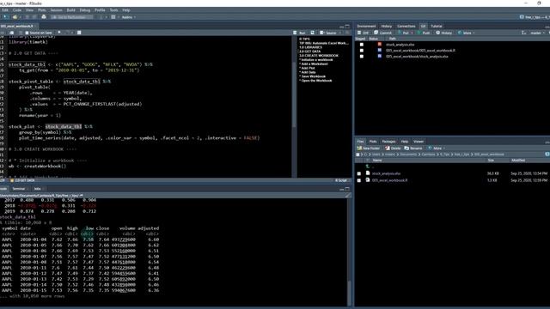This screenshot has width=550, height=309.
Task: Open the Git More dropdown
Action: [x=467, y=33]
